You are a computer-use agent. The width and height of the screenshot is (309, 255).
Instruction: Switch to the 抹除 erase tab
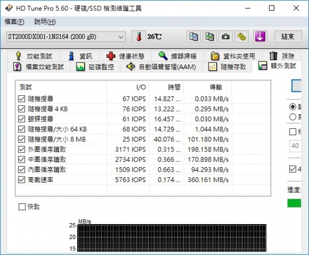(282, 56)
